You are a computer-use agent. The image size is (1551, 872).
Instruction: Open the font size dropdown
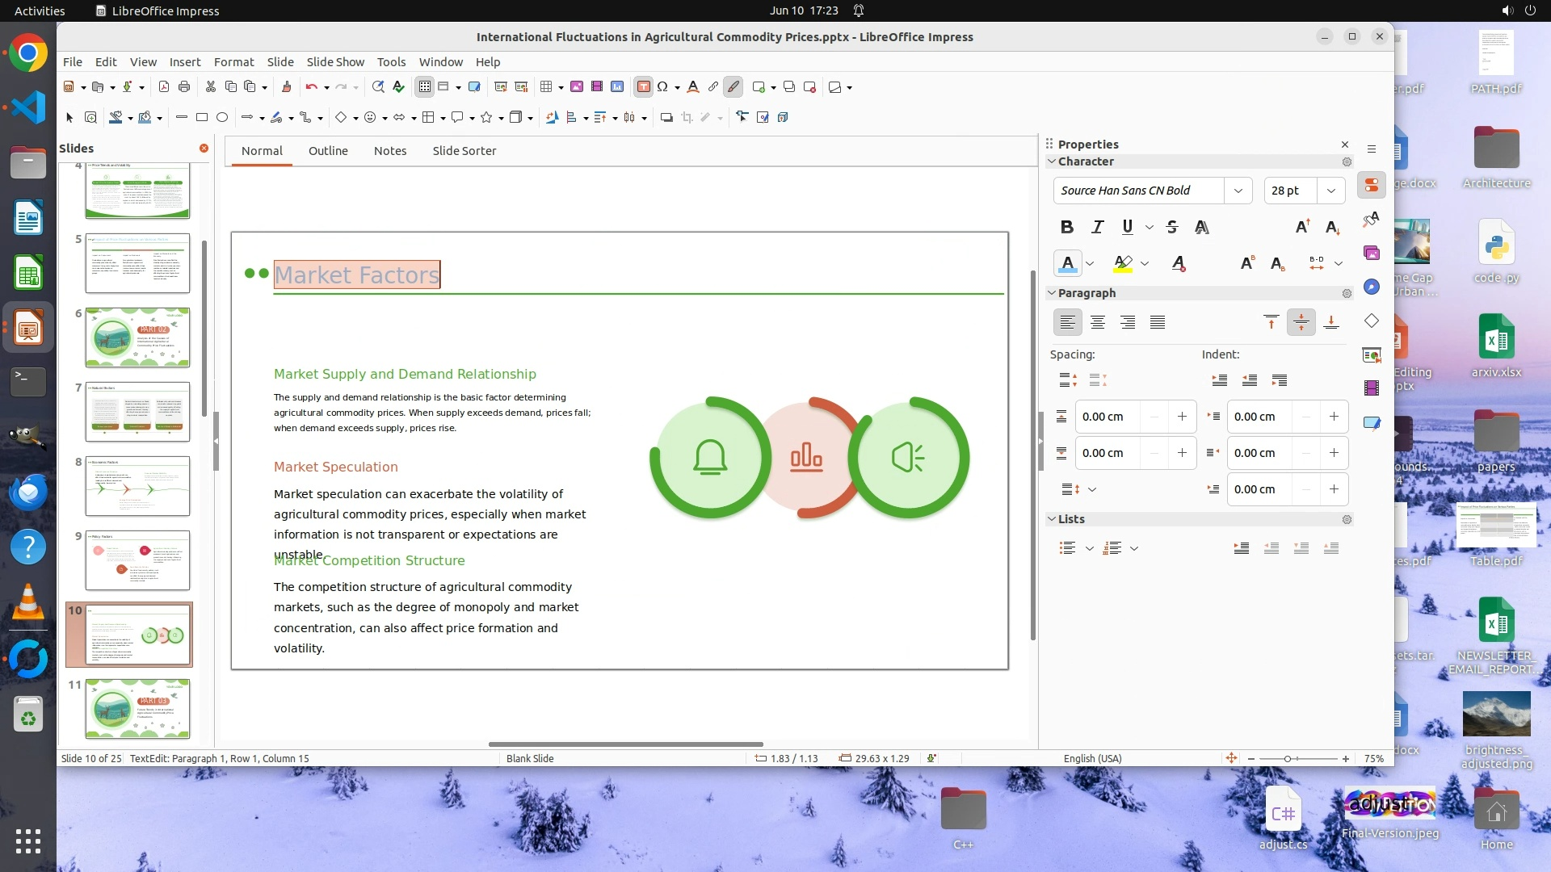[x=1330, y=191]
